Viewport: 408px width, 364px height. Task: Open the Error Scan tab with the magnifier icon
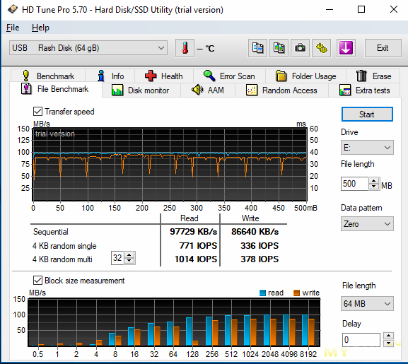[229, 76]
